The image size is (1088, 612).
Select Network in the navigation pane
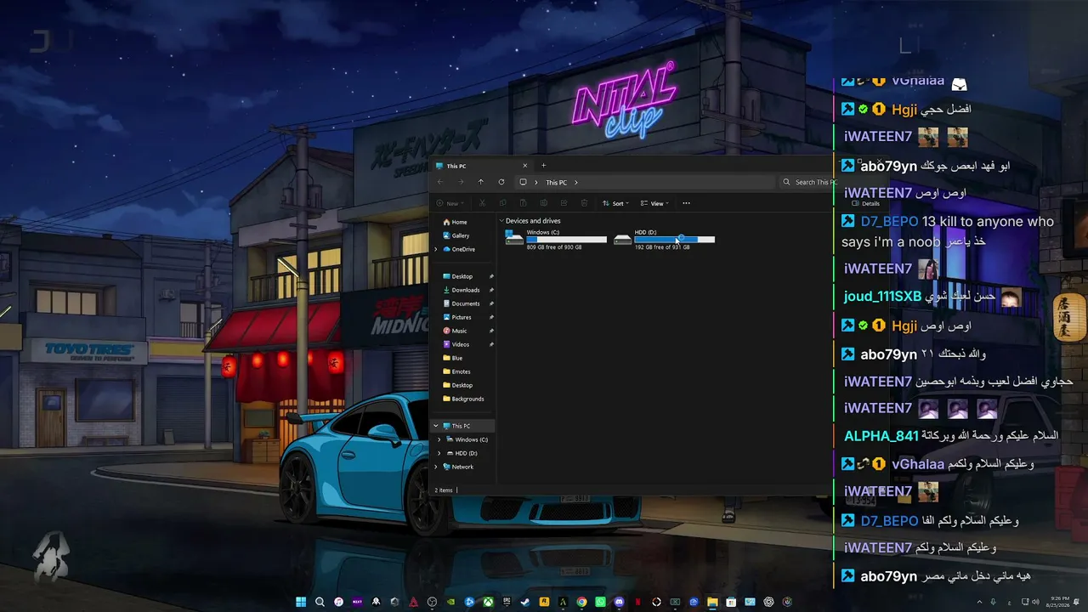(458, 467)
